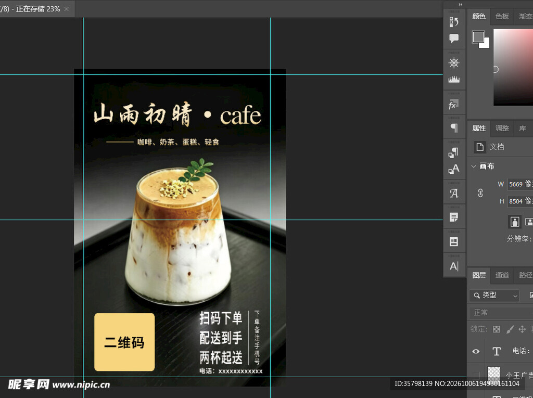Image resolution: width=533 pixels, height=398 pixels.
Task: Click the yellow 二维码 box on the poster
Action: click(x=124, y=342)
